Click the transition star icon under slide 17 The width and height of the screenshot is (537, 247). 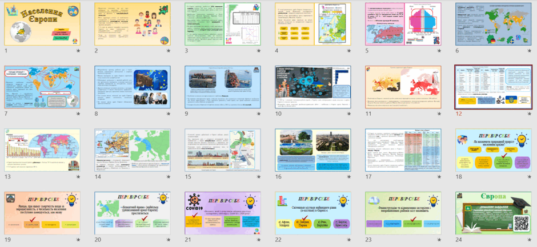coord(439,176)
